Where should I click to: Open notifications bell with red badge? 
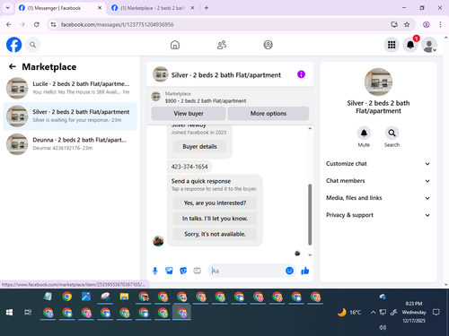pyautogui.click(x=410, y=45)
